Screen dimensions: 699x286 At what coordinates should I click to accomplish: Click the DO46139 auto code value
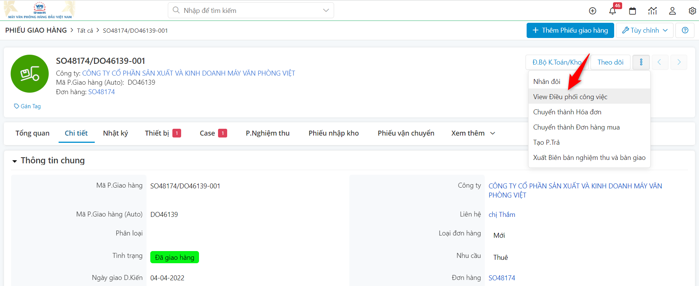pyautogui.click(x=164, y=215)
